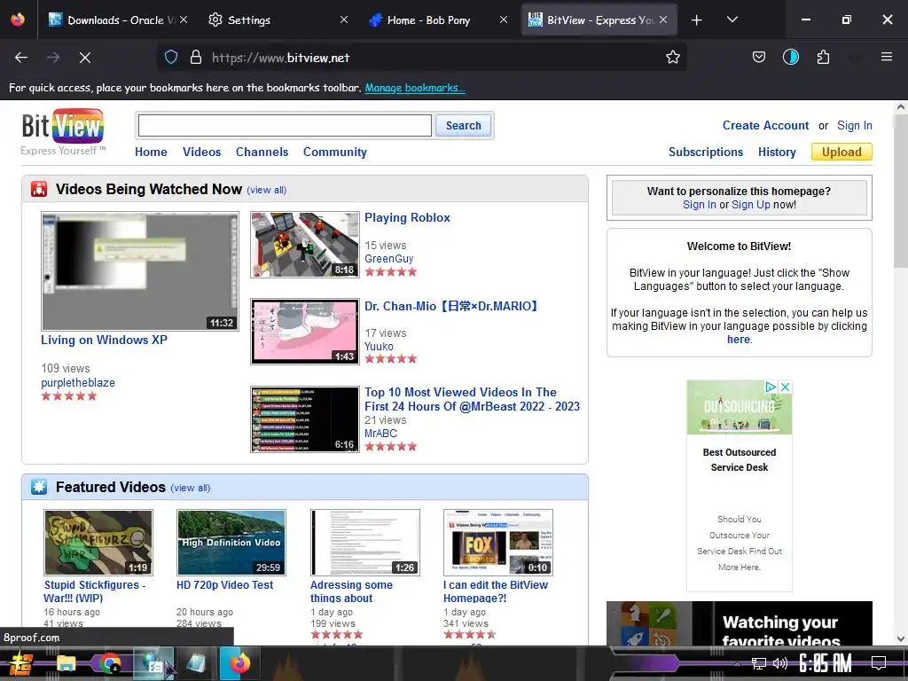Click the Manage bookmarks link
This screenshot has width=908, height=681.
415,88
